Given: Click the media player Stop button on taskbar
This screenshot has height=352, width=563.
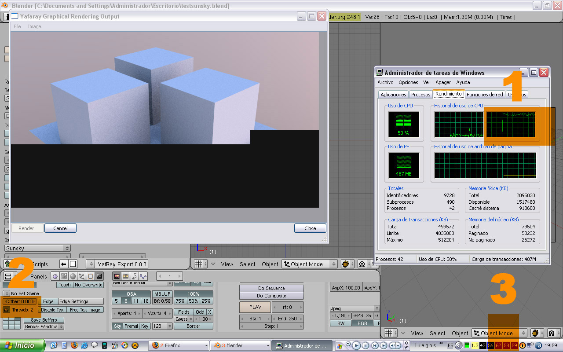Looking at the screenshot, I should (366, 345).
